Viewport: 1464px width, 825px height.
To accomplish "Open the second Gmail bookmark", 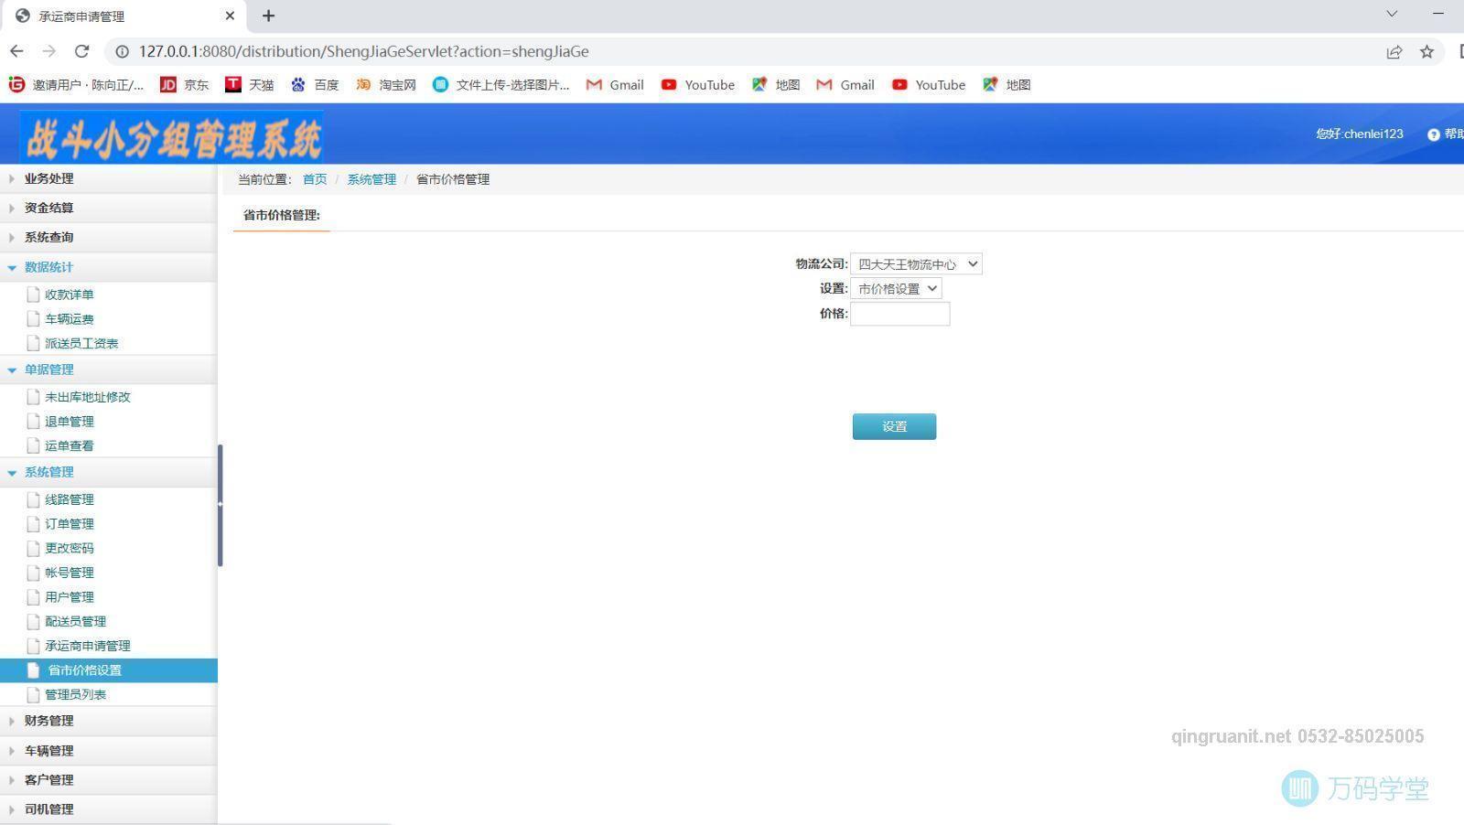I will tap(845, 85).
